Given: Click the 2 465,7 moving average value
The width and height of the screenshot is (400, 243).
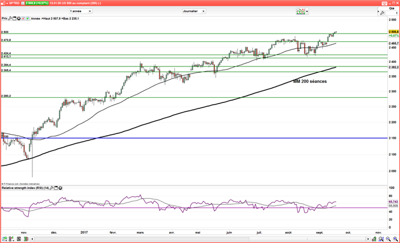Looking at the screenshot, I should click(394, 44).
